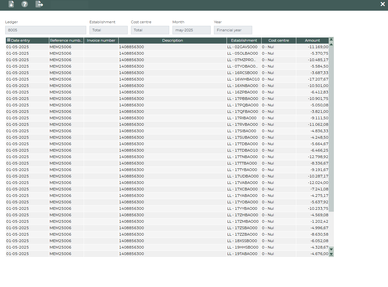Click the download document icon
The image size is (388, 287).
coord(11,4)
